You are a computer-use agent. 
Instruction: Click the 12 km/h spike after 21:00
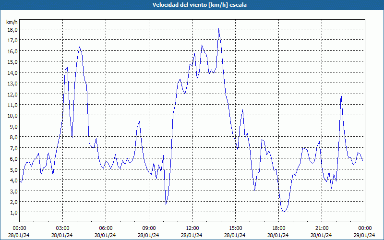pos(341,93)
